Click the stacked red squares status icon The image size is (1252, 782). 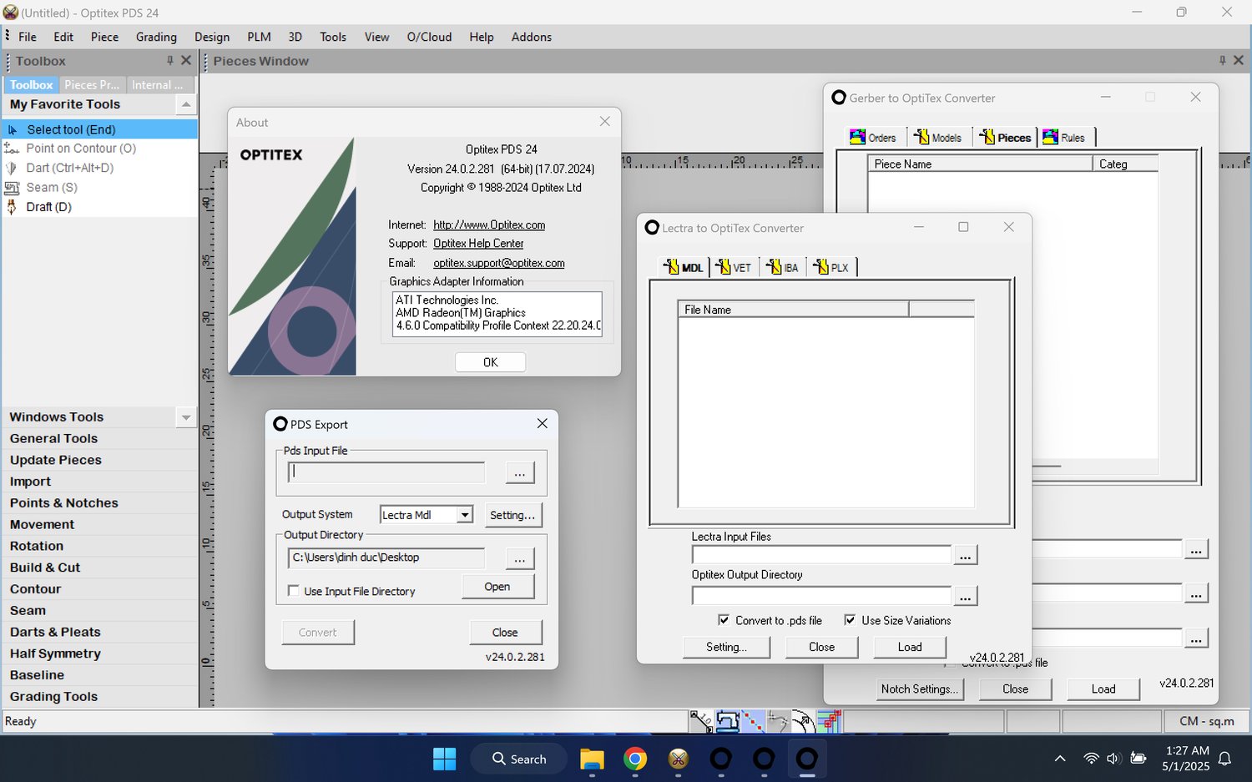[829, 721]
